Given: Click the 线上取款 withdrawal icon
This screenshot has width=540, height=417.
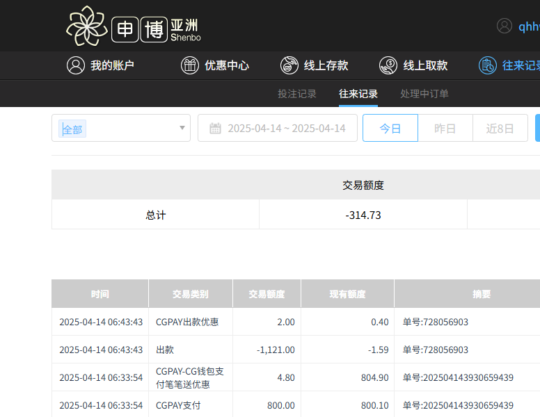Looking at the screenshot, I should click(x=388, y=65).
